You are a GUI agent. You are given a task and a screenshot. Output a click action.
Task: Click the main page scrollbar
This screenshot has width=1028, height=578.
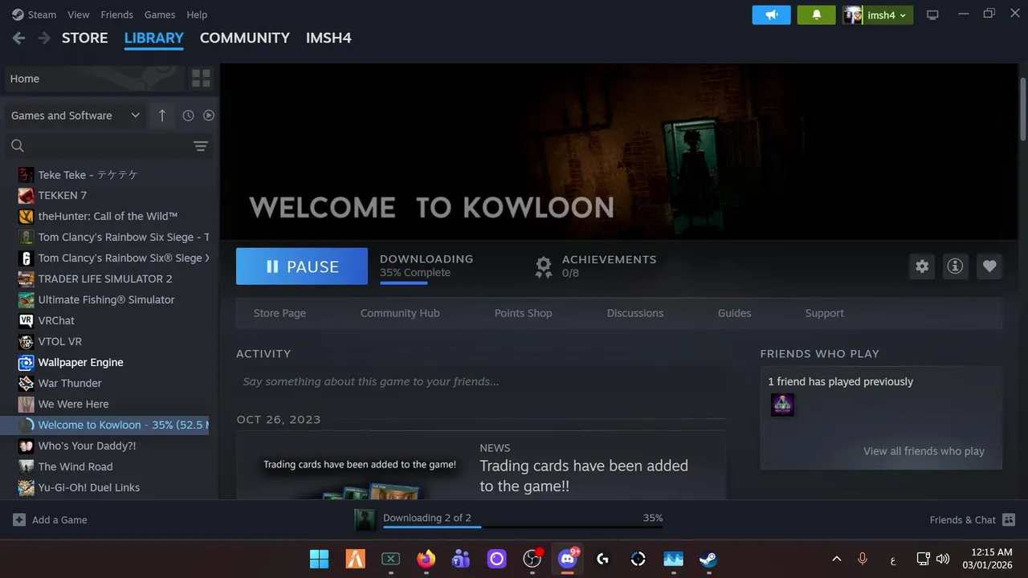(x=1023, y=108)
